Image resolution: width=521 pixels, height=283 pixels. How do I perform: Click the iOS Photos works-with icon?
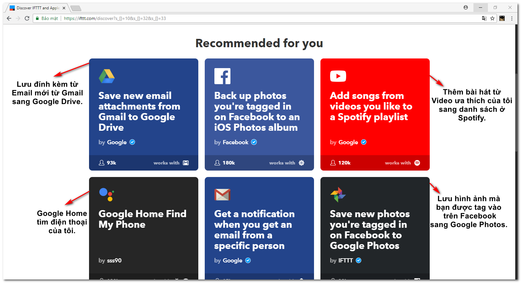(301, 163)
